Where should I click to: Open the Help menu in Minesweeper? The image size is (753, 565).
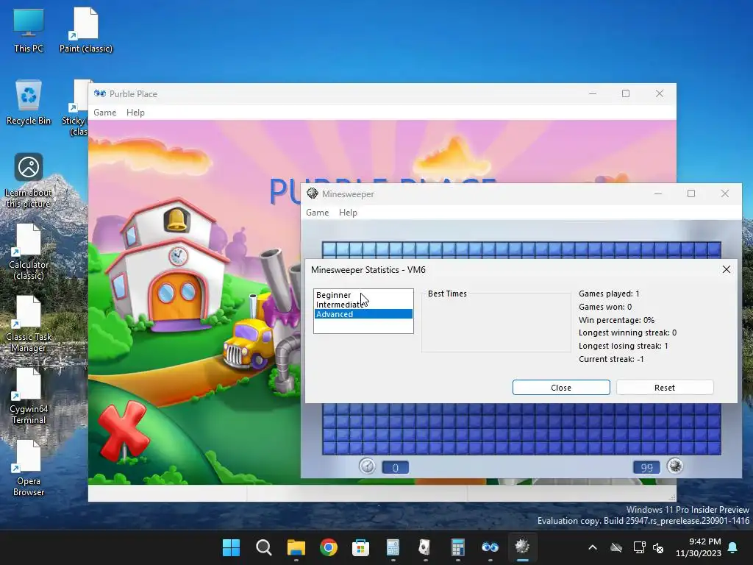point(348,213)
